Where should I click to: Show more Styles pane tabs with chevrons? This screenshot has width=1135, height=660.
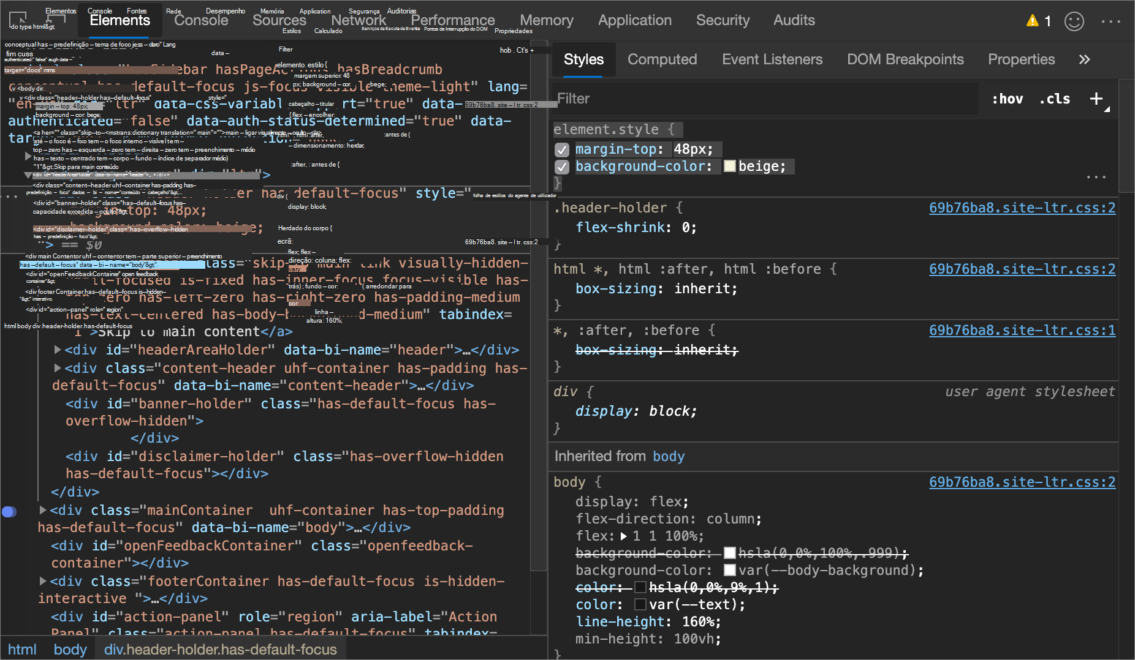coord(1084,59)
